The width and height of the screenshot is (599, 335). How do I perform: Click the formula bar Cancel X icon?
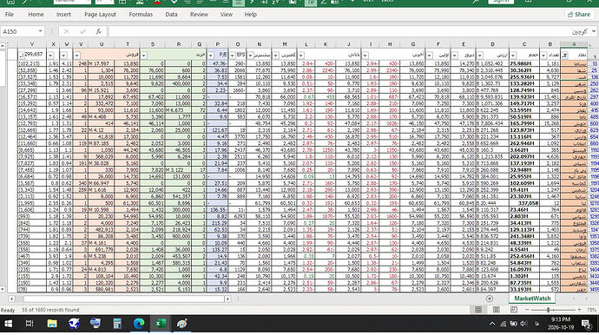(67, 32)
